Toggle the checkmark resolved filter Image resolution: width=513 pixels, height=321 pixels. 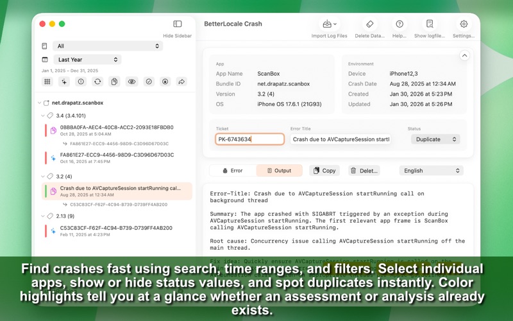click(149, 82)
